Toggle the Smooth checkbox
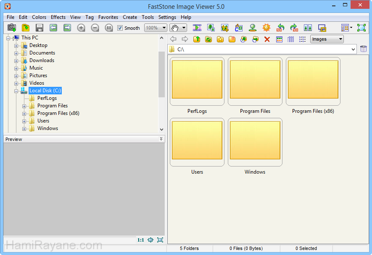 120,28
